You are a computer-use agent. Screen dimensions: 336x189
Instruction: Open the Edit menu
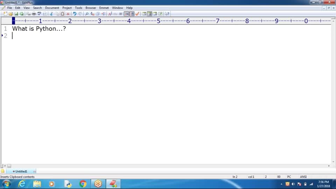(x=17, y=8)
